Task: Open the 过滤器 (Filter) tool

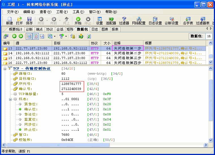Action: click(x=124, y=21)
